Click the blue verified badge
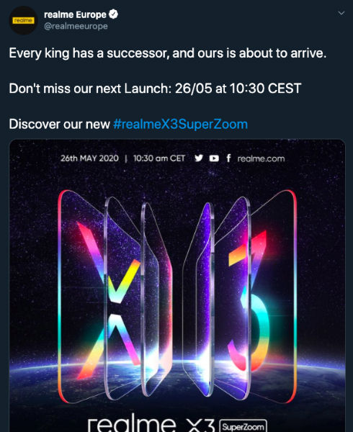 [x=113, y=14]
